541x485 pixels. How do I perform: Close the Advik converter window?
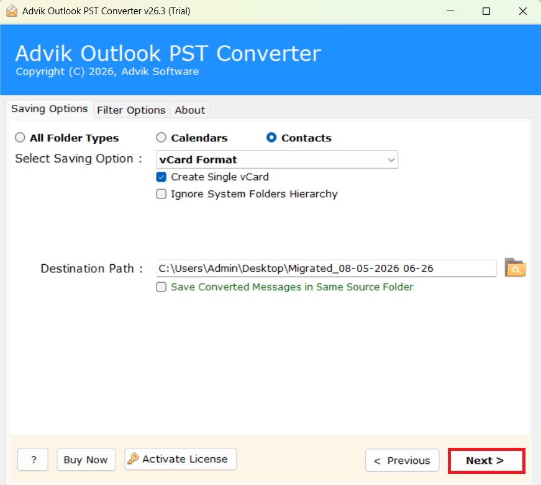tap(523, 11)
